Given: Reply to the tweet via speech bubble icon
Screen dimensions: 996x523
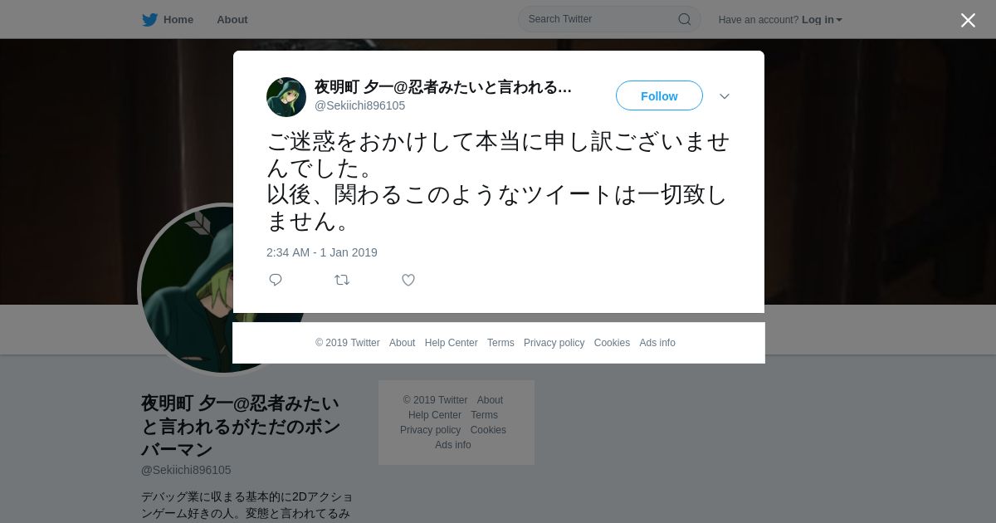Looking at the screenshot, I should pos(276,280).
